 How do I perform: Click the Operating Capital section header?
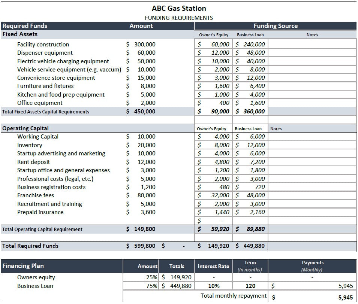click(25, 128)
